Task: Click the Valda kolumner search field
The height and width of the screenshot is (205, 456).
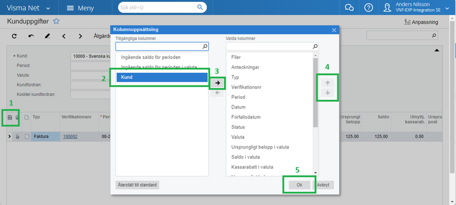Action: point(269,46)
